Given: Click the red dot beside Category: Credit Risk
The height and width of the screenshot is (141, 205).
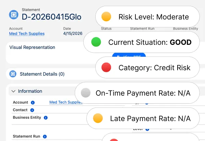Looking at the screenshot, I should (106, 67).
